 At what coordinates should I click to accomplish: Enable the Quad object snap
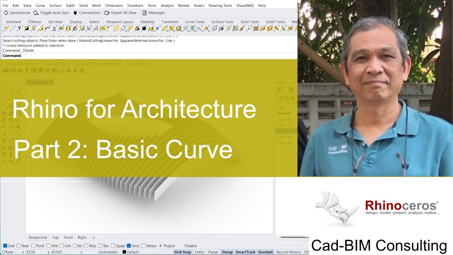[113, 246]
